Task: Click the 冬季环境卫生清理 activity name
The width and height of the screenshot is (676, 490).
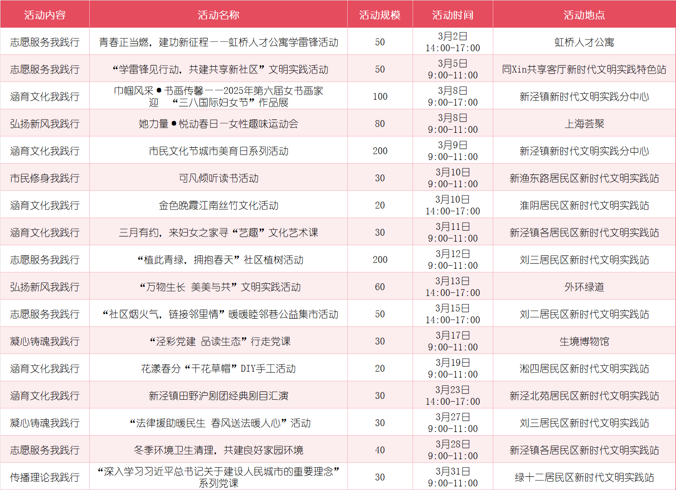Action: click(219, 449)
